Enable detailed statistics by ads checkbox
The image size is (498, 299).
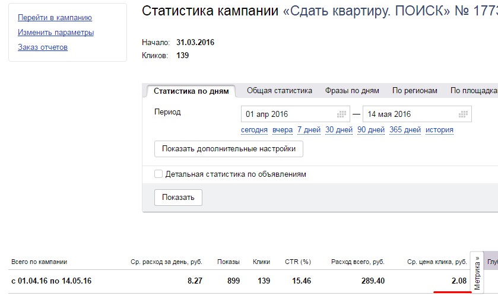[x=158, y=174]
